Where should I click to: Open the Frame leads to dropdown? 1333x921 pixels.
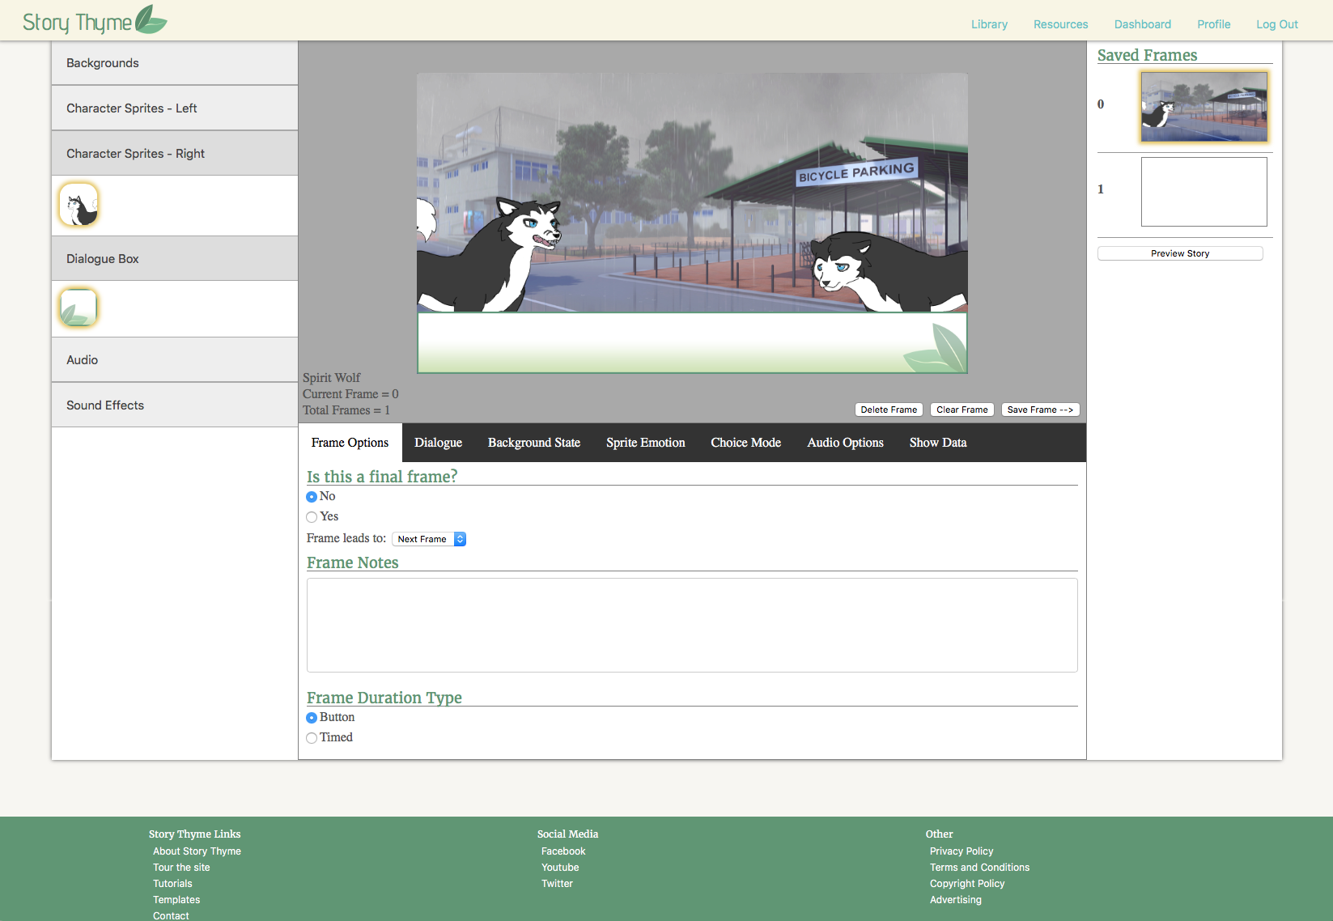[429, 539]
